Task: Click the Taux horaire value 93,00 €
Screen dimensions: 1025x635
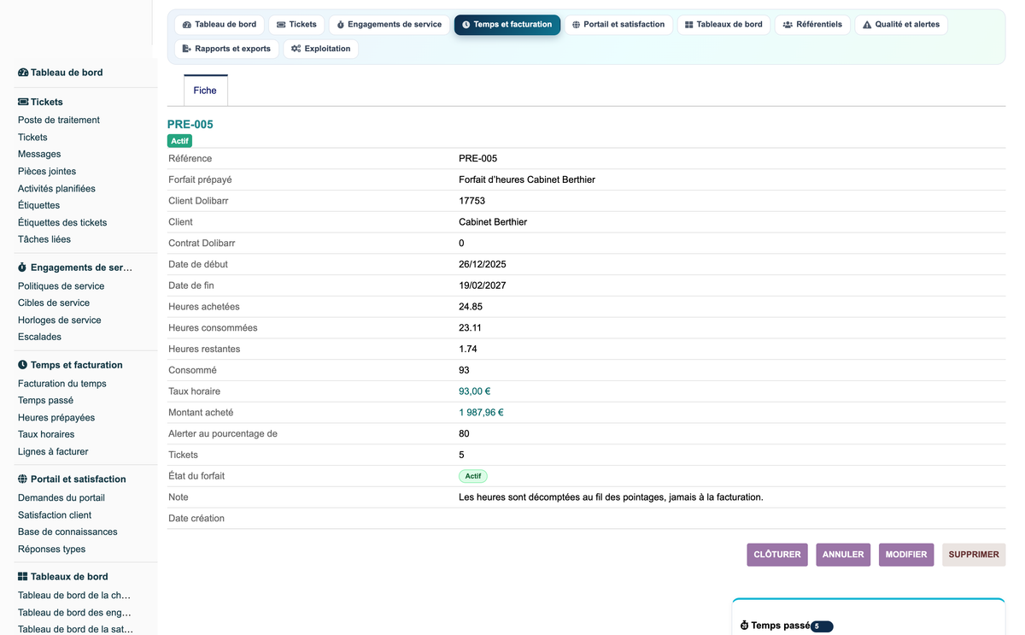Action: tap(475, 391)
